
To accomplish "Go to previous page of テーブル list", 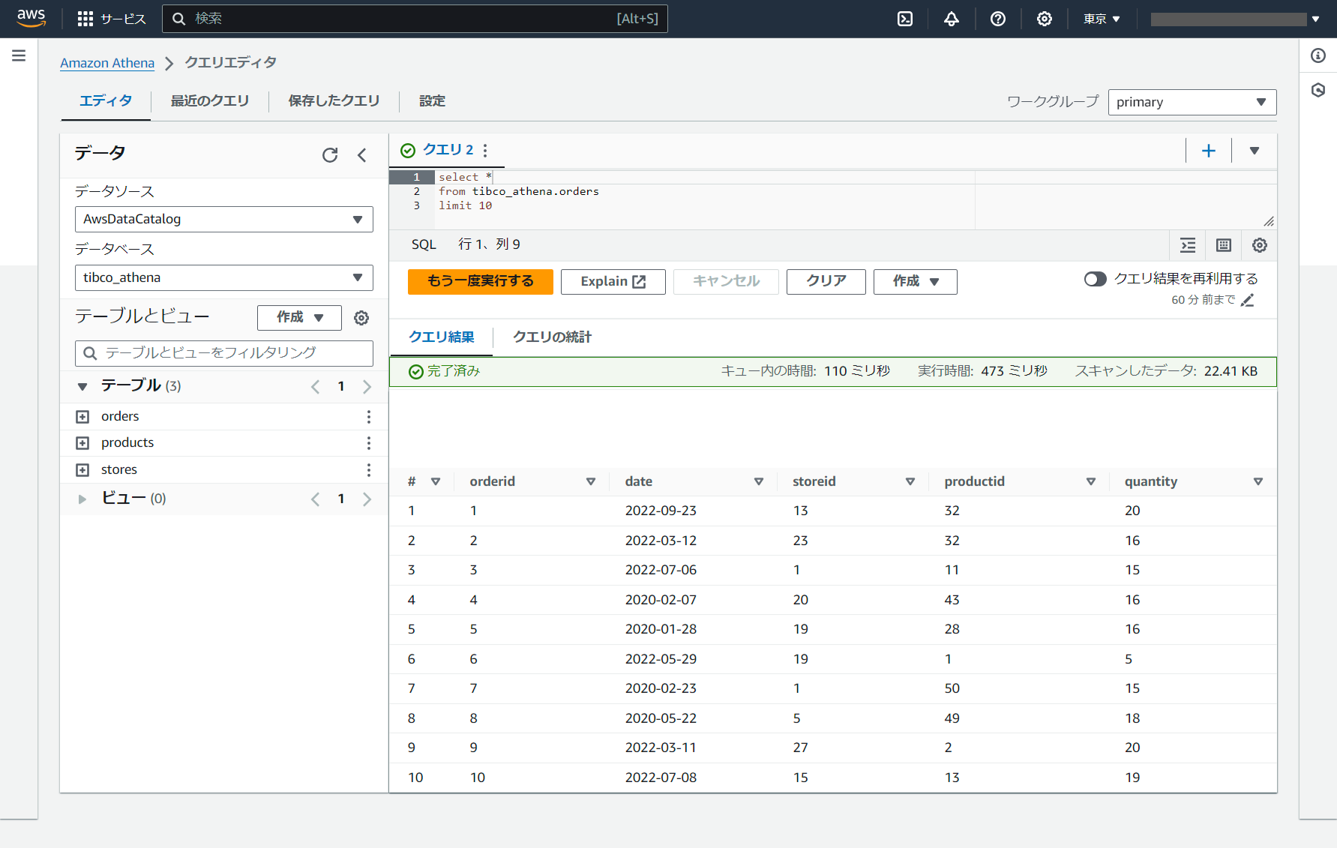I will 315,387.
